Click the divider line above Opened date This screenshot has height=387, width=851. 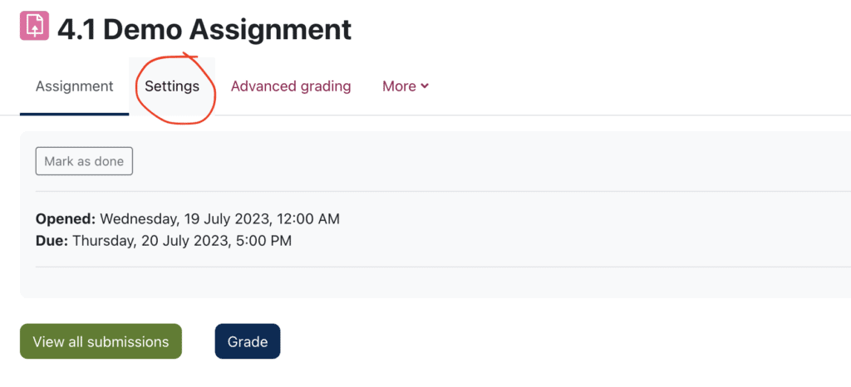click(x=416, y=191)
